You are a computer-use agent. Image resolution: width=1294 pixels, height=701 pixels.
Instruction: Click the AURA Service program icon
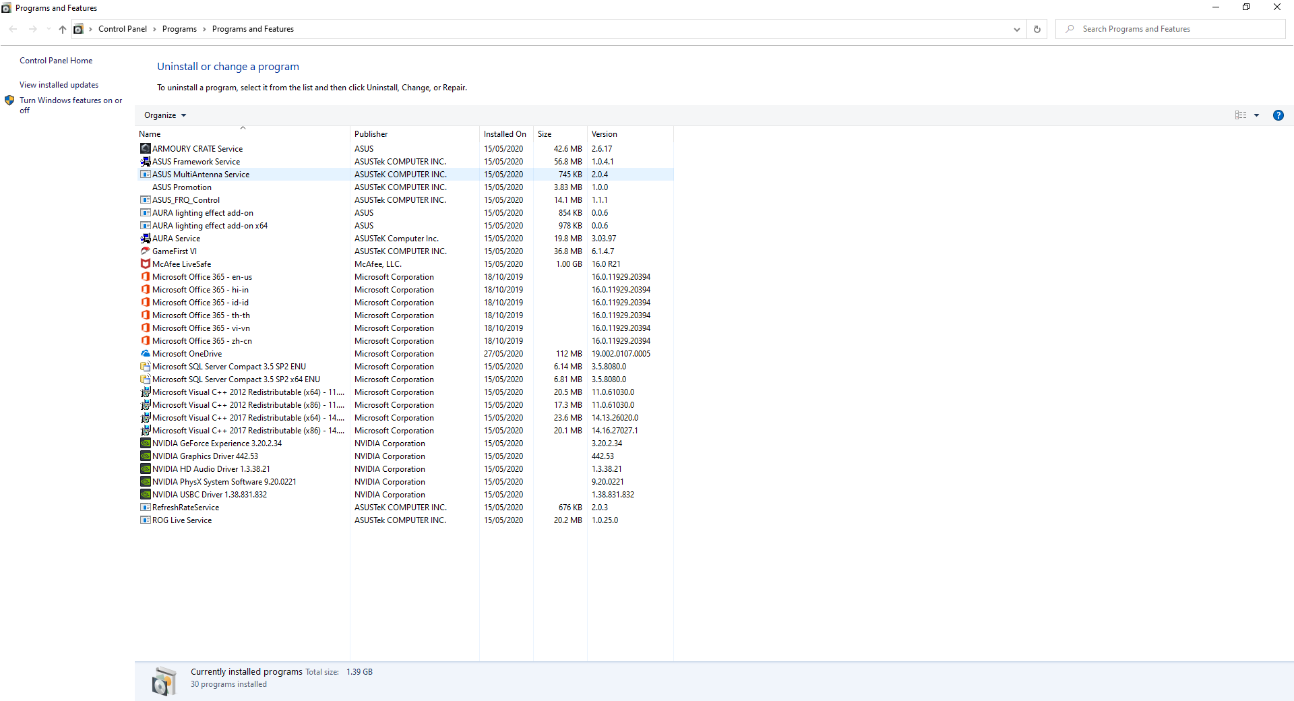point(145,238)
